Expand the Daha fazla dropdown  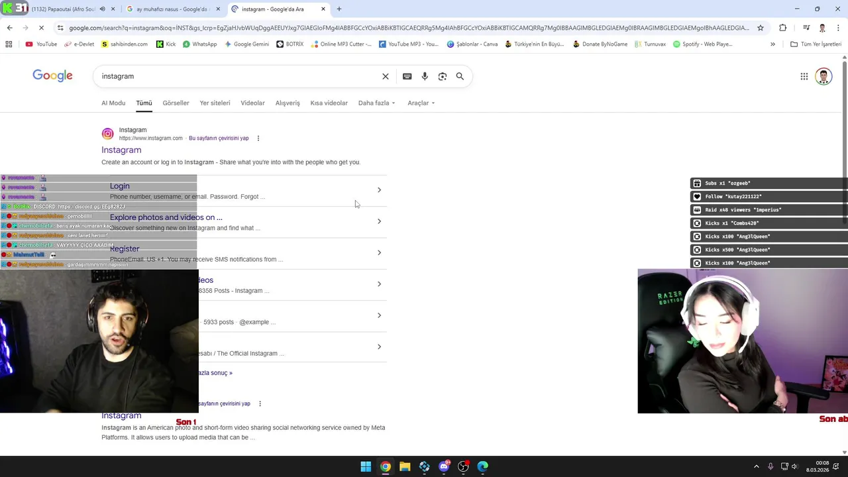pos(376,103)
